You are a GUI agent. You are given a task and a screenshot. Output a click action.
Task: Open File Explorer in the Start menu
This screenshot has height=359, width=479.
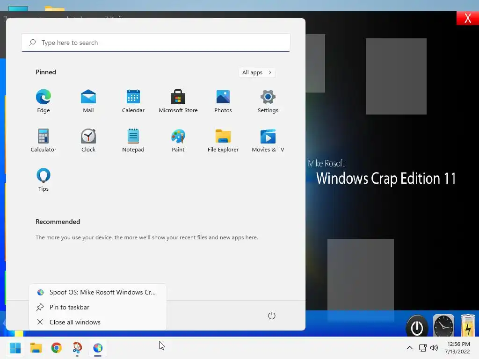(x=223, y=140)
